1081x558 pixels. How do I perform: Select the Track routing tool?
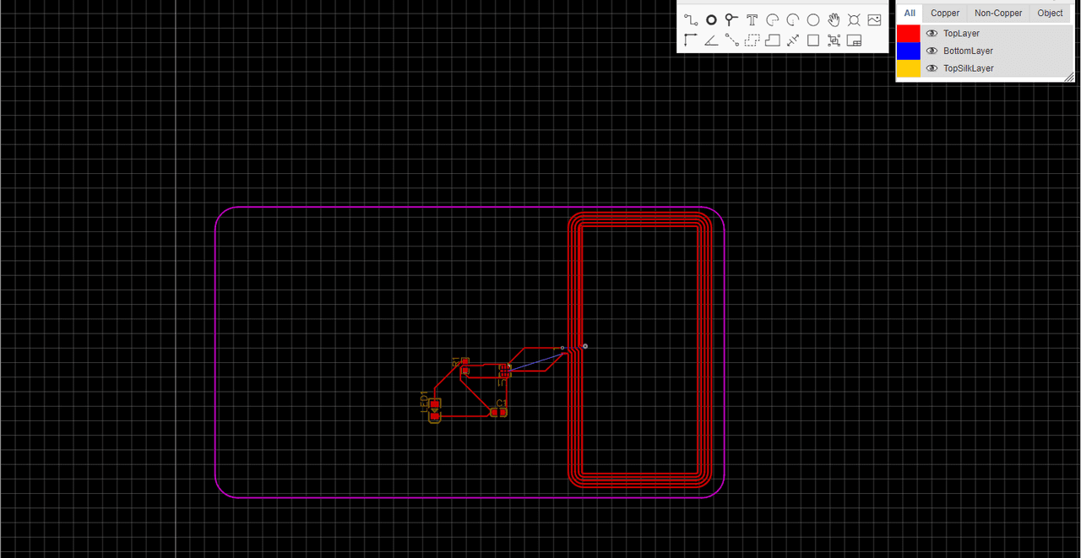point(691,20)
